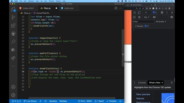Screen dimensions: 184x103
Task: Create a live expression eye icon
Action: (154, 17)
